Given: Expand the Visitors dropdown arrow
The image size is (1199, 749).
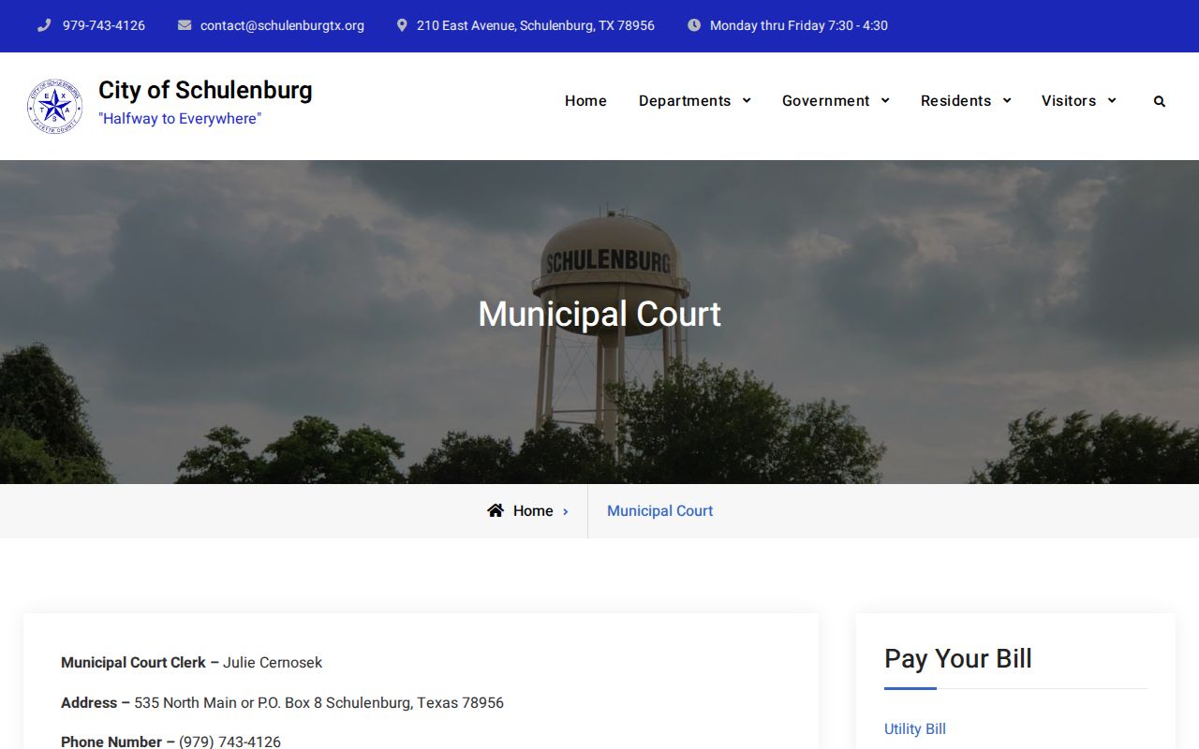Looking at the screenshot, I should (1112, 100).
